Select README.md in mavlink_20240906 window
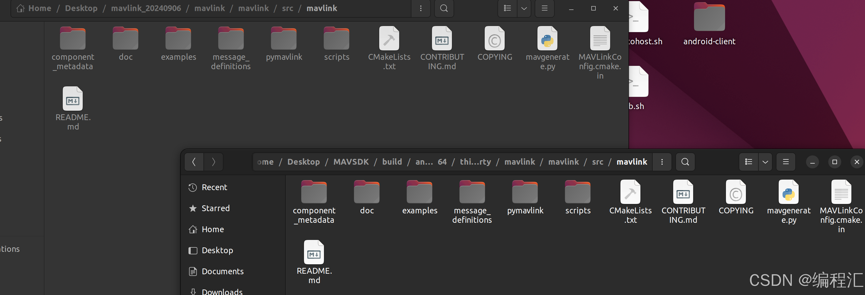Screen dimensions: 865x295 click(x=73, y=108)
